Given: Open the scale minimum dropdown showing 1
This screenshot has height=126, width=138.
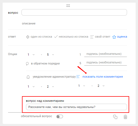Looking at the screenshot, I should [x=31, y=55].
